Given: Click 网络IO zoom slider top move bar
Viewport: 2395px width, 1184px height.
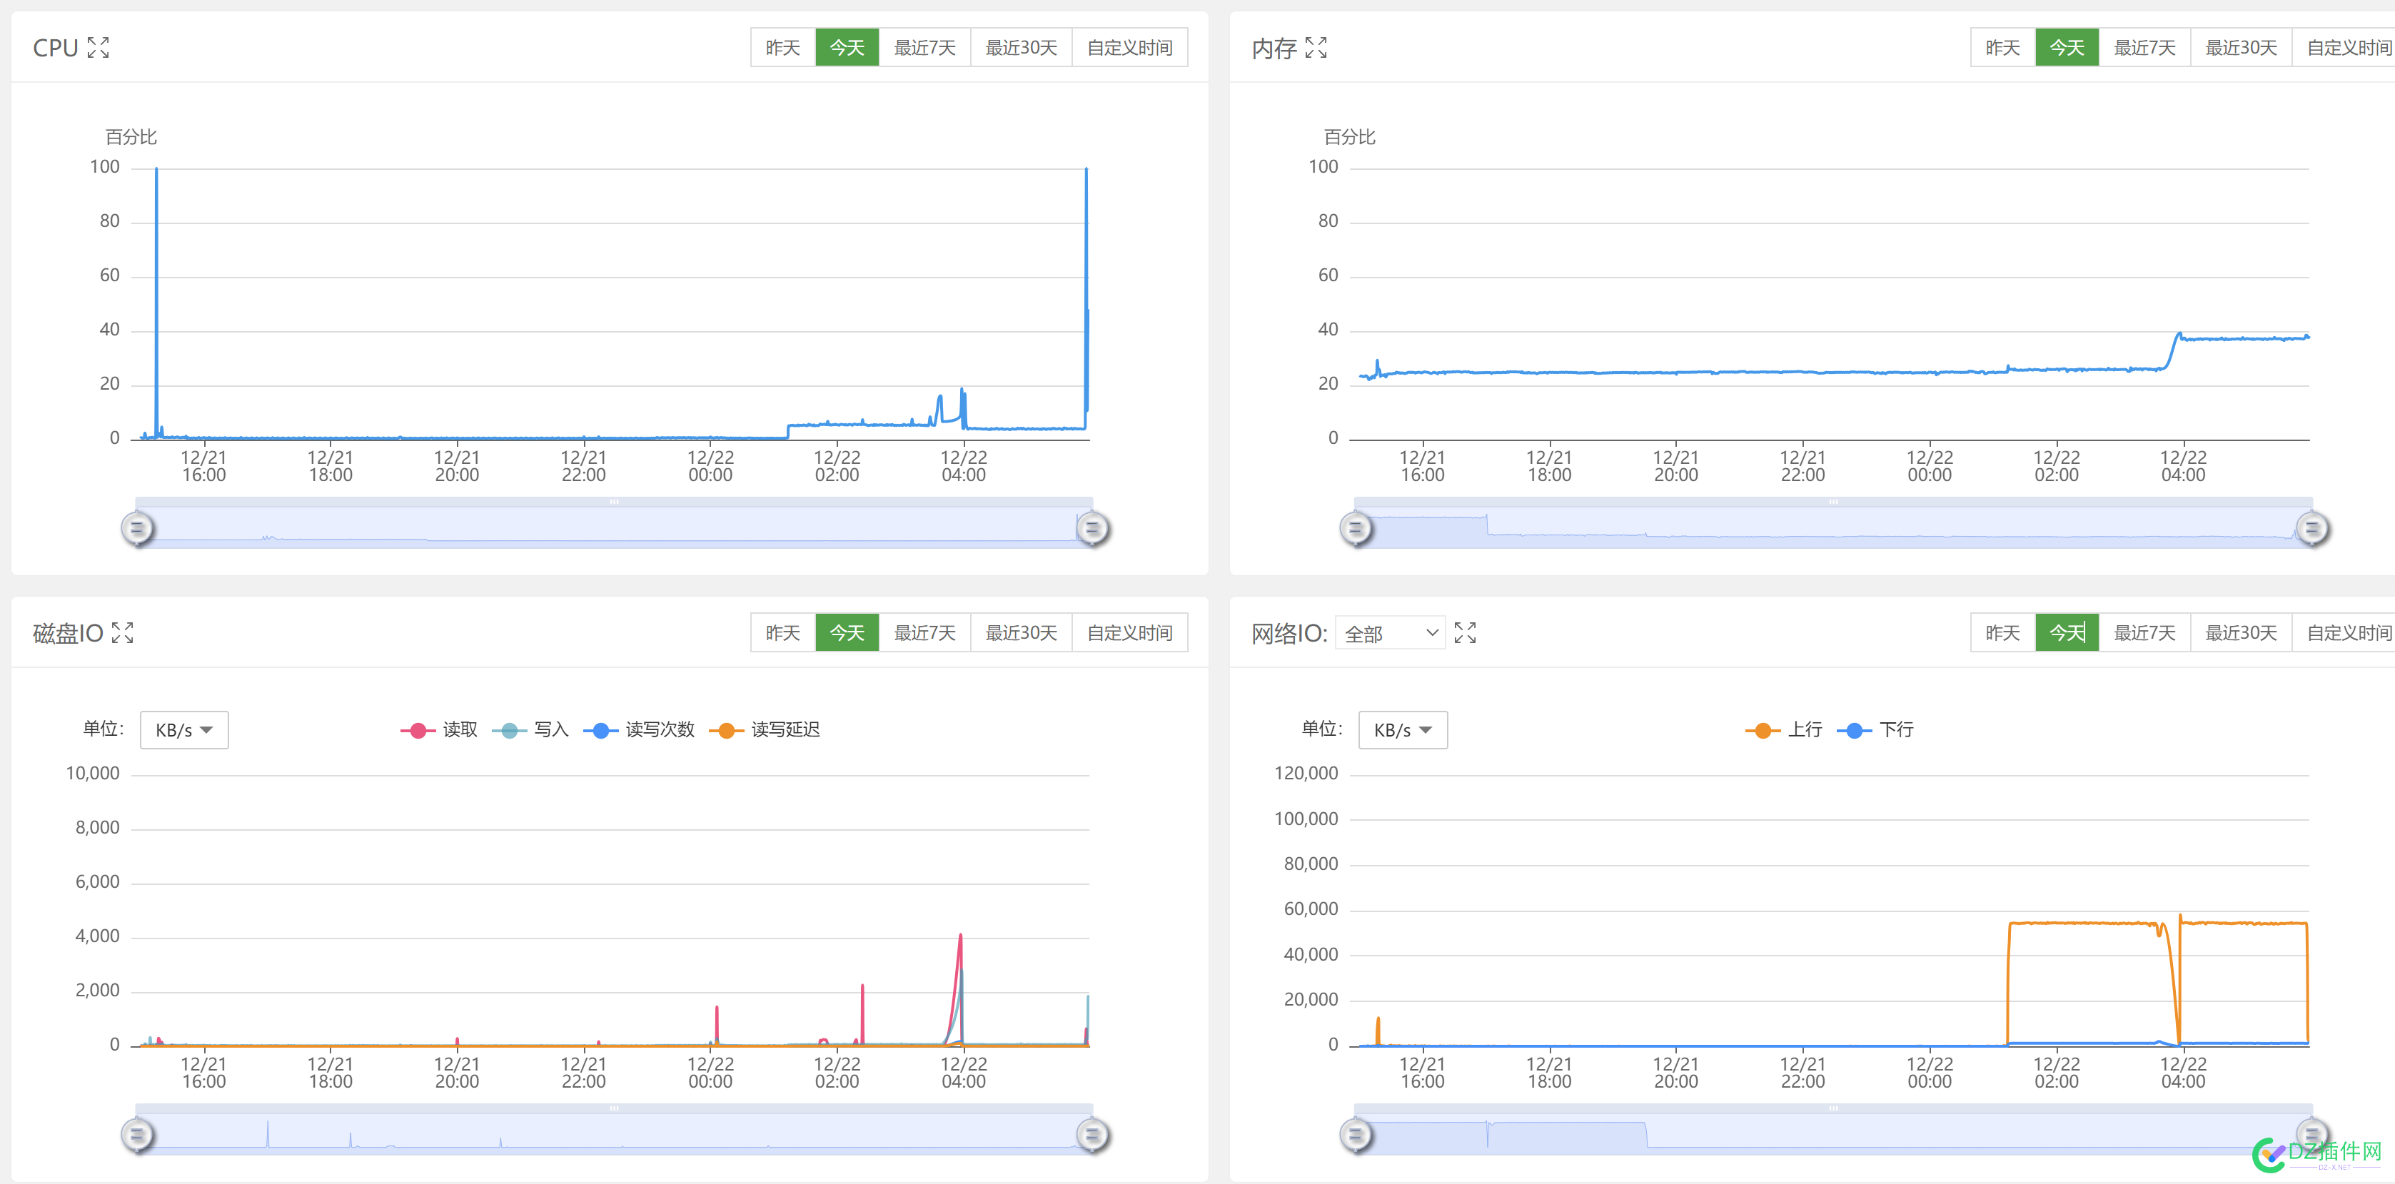Looking at the screenshot, I should click(x=1833, y=1108).
